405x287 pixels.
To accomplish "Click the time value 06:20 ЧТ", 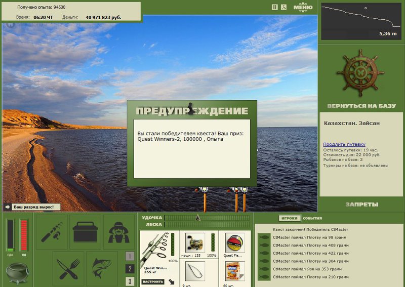I will tap(43, 17).
